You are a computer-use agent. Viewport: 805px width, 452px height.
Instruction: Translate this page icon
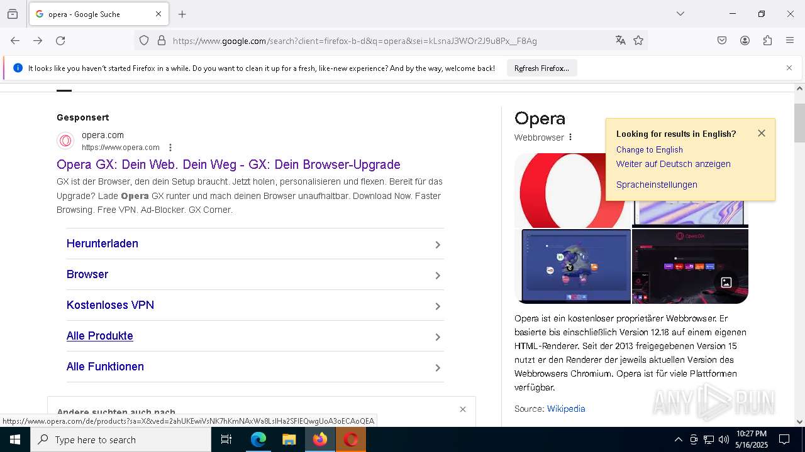click(x=621, y=41)
